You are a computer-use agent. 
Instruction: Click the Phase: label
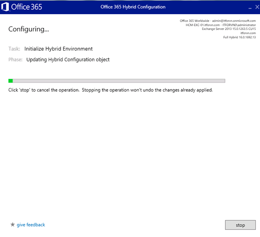click(x=15, y=60)
